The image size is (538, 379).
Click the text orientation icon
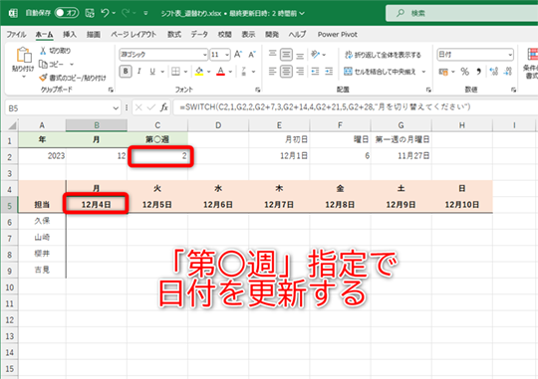point(315,54)
